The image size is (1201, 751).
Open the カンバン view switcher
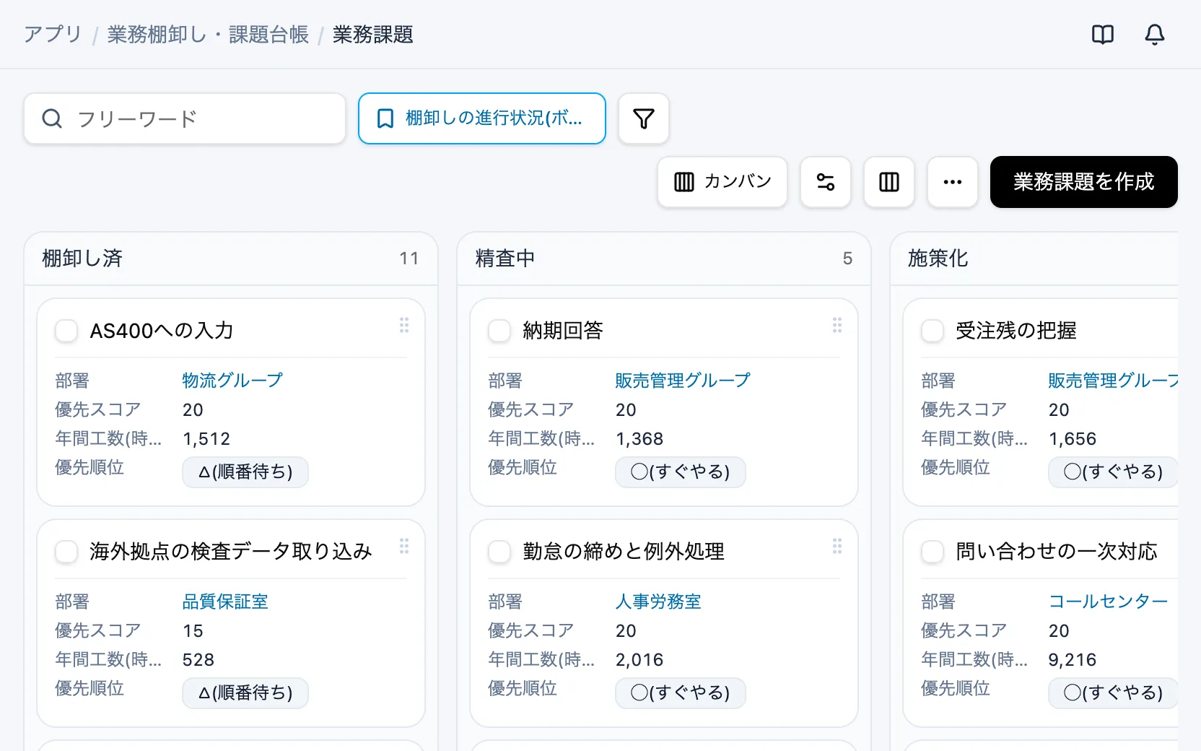click(722, 182)
